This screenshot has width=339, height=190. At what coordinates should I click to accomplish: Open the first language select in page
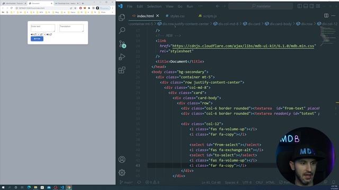(x=38, y=34)
